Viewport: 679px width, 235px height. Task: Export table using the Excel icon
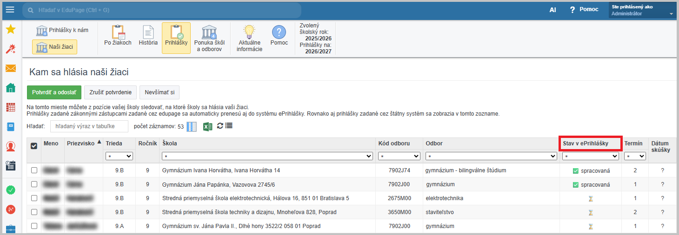click(x=207, y=126)
